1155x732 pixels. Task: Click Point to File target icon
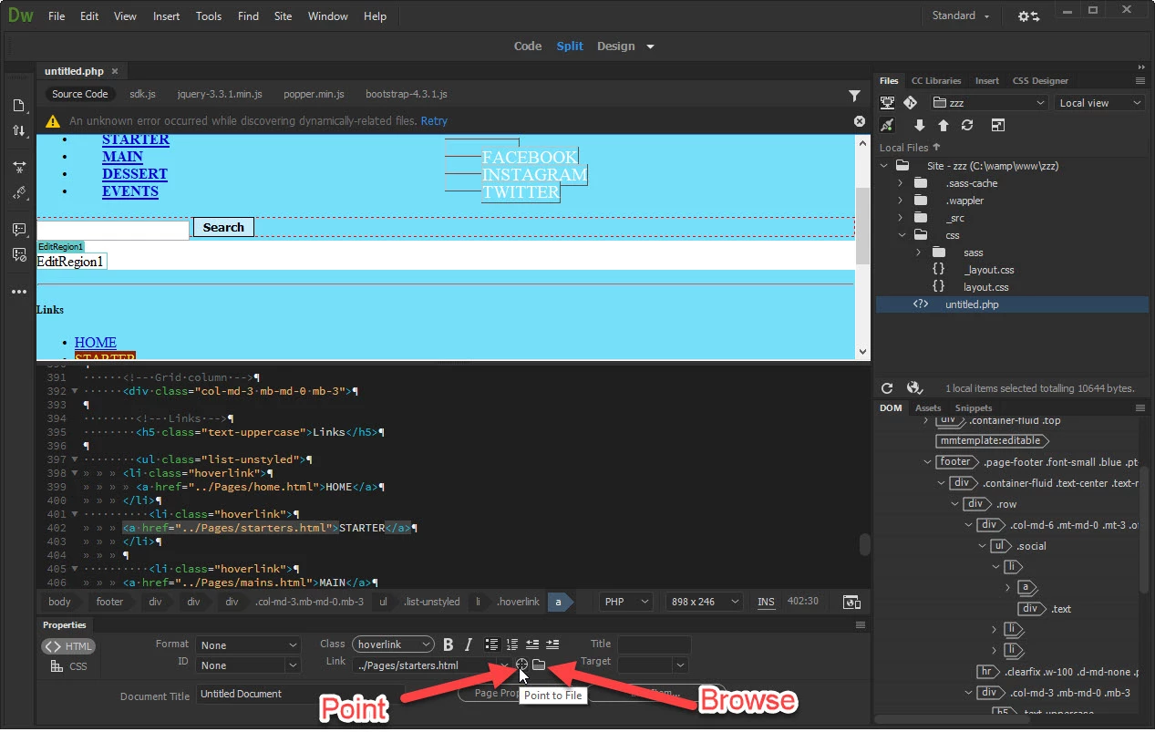521,665
